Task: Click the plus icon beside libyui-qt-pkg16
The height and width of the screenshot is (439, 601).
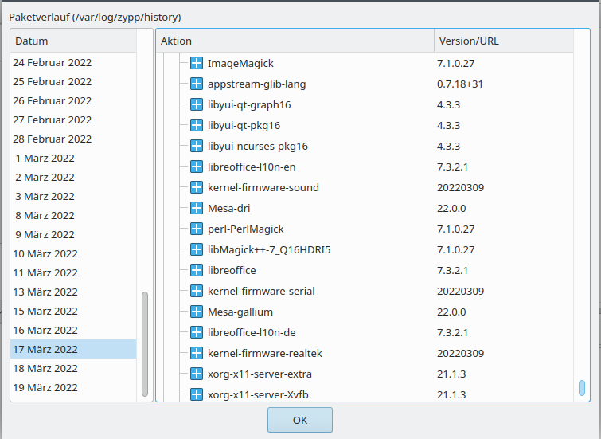Action: (x=197, y=125)
